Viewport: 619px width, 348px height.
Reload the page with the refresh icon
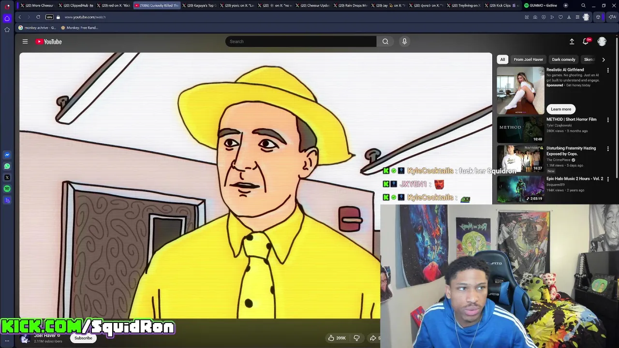[x=38, y=17]
